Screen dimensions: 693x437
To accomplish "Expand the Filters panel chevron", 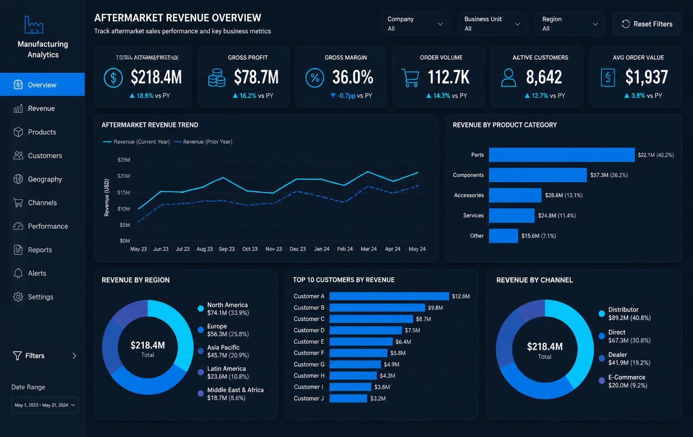I will tap(74, 355).
